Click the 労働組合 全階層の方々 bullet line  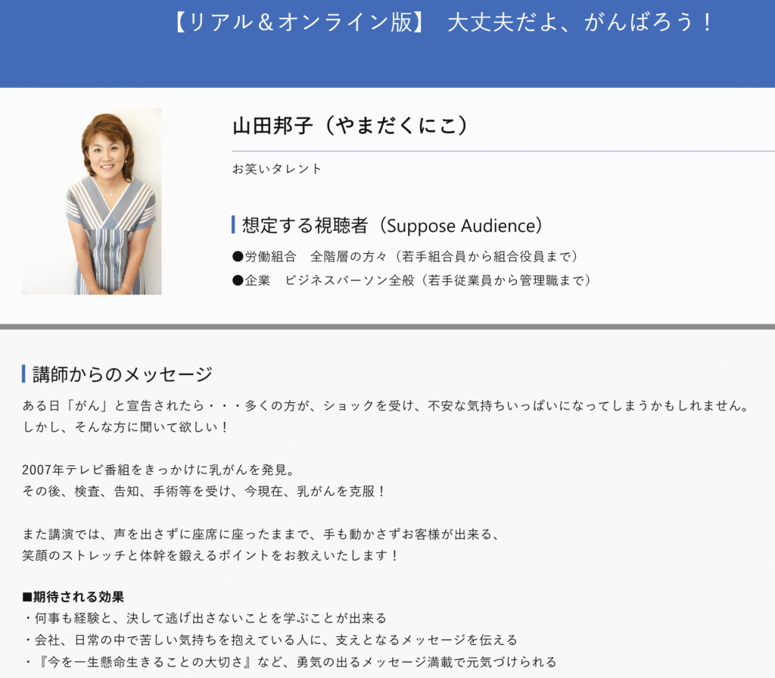click(x=406, y=256)
